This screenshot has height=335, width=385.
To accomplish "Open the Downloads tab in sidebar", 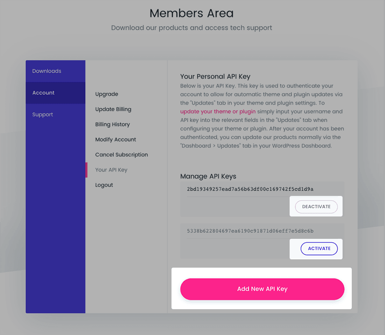I will [47, 71].
